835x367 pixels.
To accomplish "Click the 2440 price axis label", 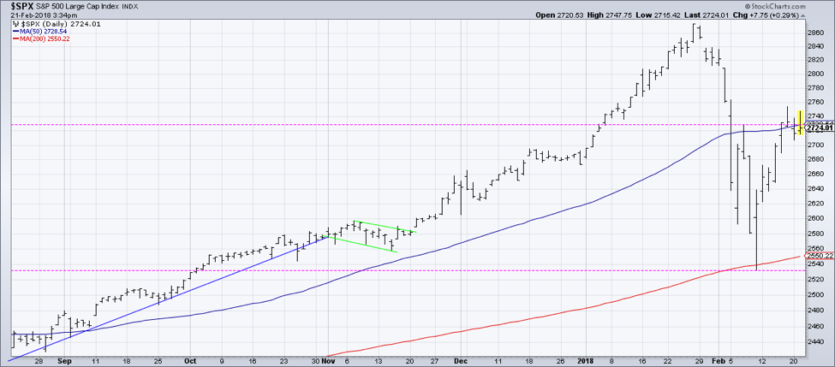I will coord(816,343).
